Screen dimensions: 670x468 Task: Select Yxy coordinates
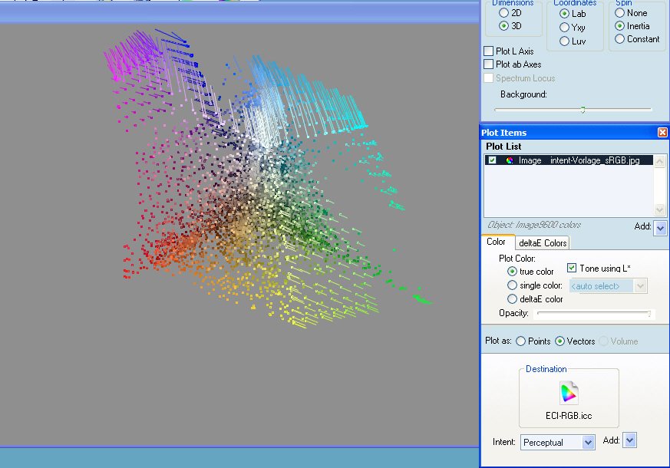click(565, 28)
